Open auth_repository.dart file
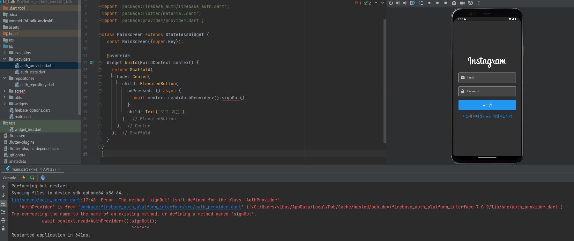This screenshot has width=574, height=241. tap(37, 85)
